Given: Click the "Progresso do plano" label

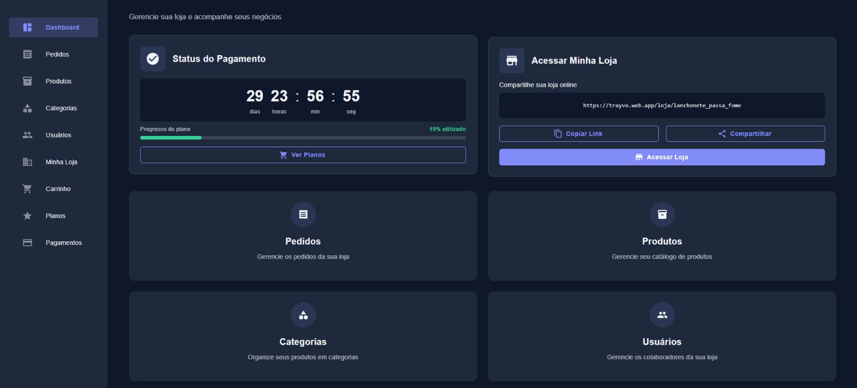Looking at the screenshot, I should [x=165, y=129].
